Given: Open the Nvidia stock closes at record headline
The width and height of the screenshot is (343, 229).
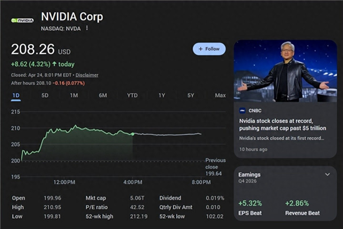Looking at the screenshot, I should [282, 125].
